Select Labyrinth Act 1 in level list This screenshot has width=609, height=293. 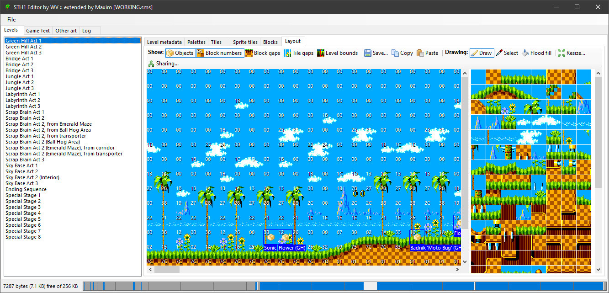pos(23,94)
